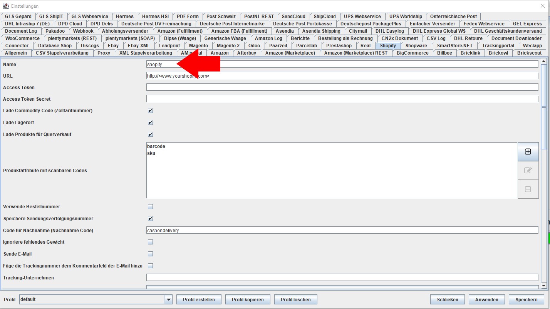Open the WooCommerce tab
This screenshot has width=550, height=309.
22,38
